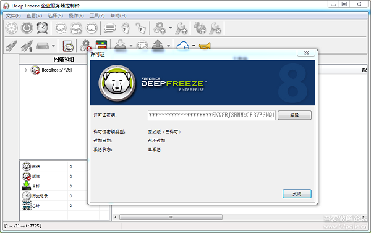The width and height of the screenshot is (371, 233).
Task: Click the snowflake wheel toolbar icon
Action: (x=12, y=28)
